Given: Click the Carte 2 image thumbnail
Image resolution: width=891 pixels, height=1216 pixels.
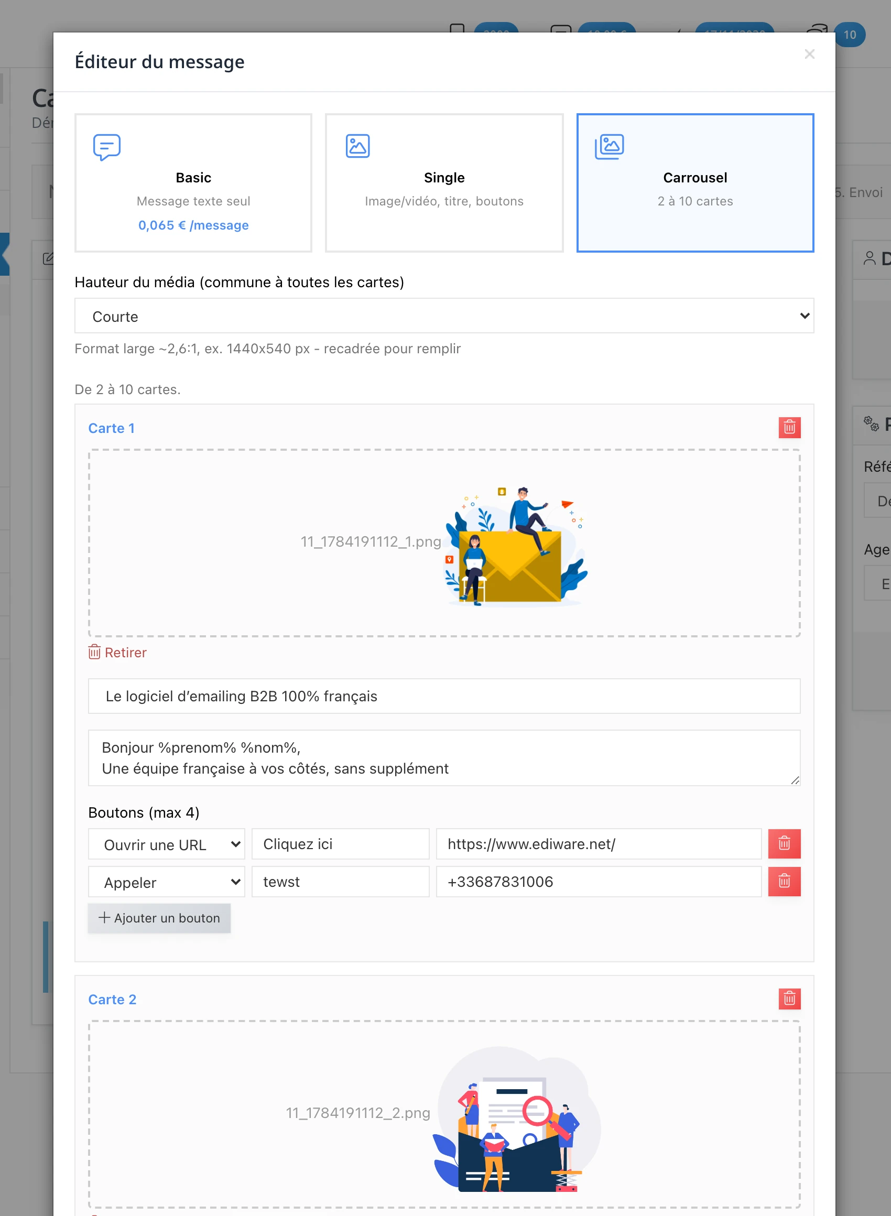Looking at the screenshot, I should [x=516, y=1119].
